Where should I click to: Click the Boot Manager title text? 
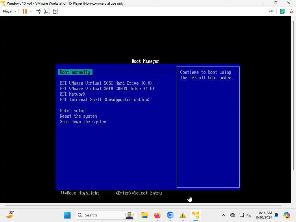(x=145, y=61)
